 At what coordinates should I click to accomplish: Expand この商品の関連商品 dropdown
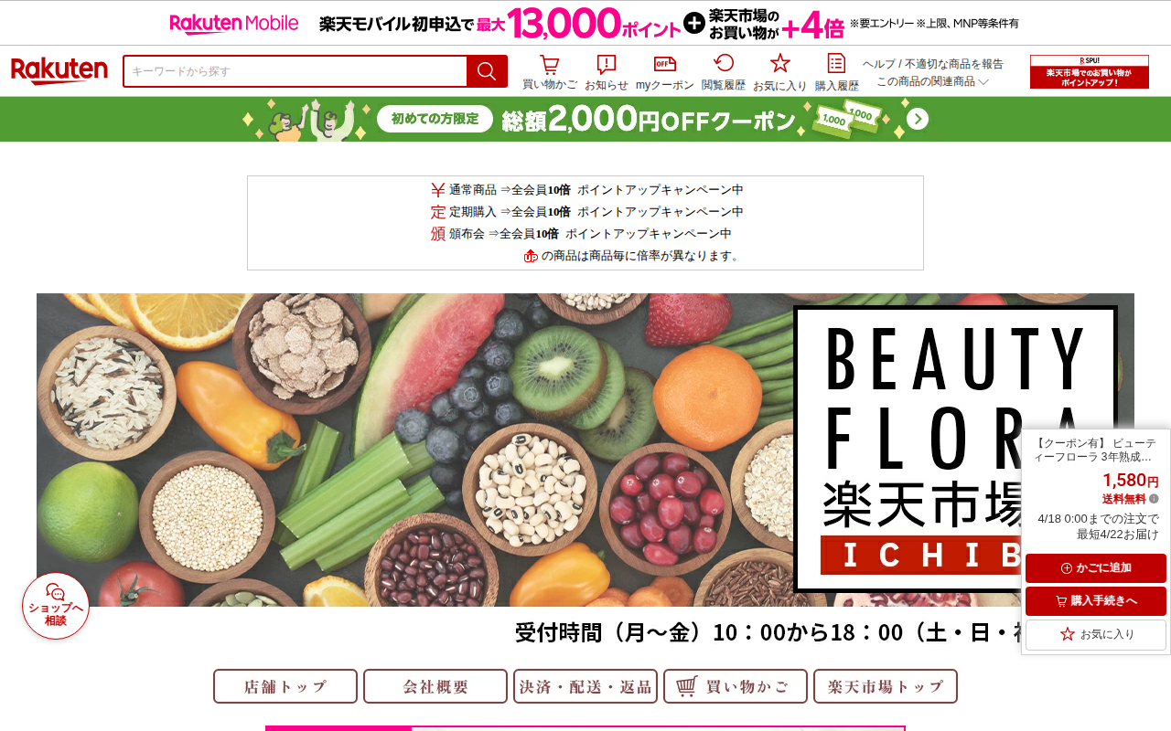click(x=932, y=81)
